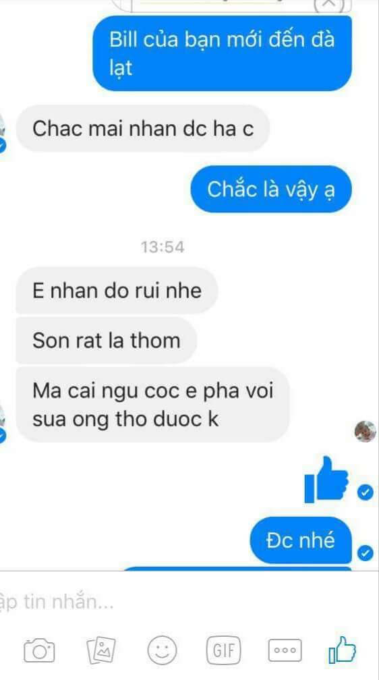Open the camera icon in message toolbar
Image resolution: width=379 pixels, height=680 pixels.
pyautogui.click(x=40, y=650)
